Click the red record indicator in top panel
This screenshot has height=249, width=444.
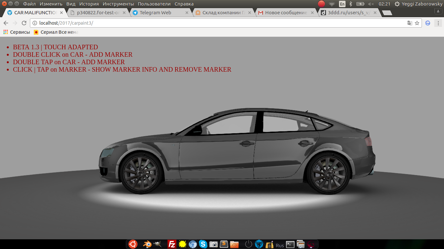pos(321,4)
